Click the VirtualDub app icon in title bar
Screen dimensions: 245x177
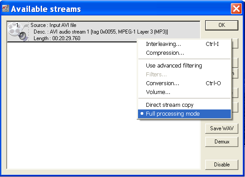(5, 8)
